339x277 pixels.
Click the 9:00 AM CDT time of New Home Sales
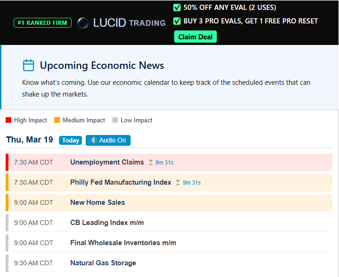click(x=34, y=202)
